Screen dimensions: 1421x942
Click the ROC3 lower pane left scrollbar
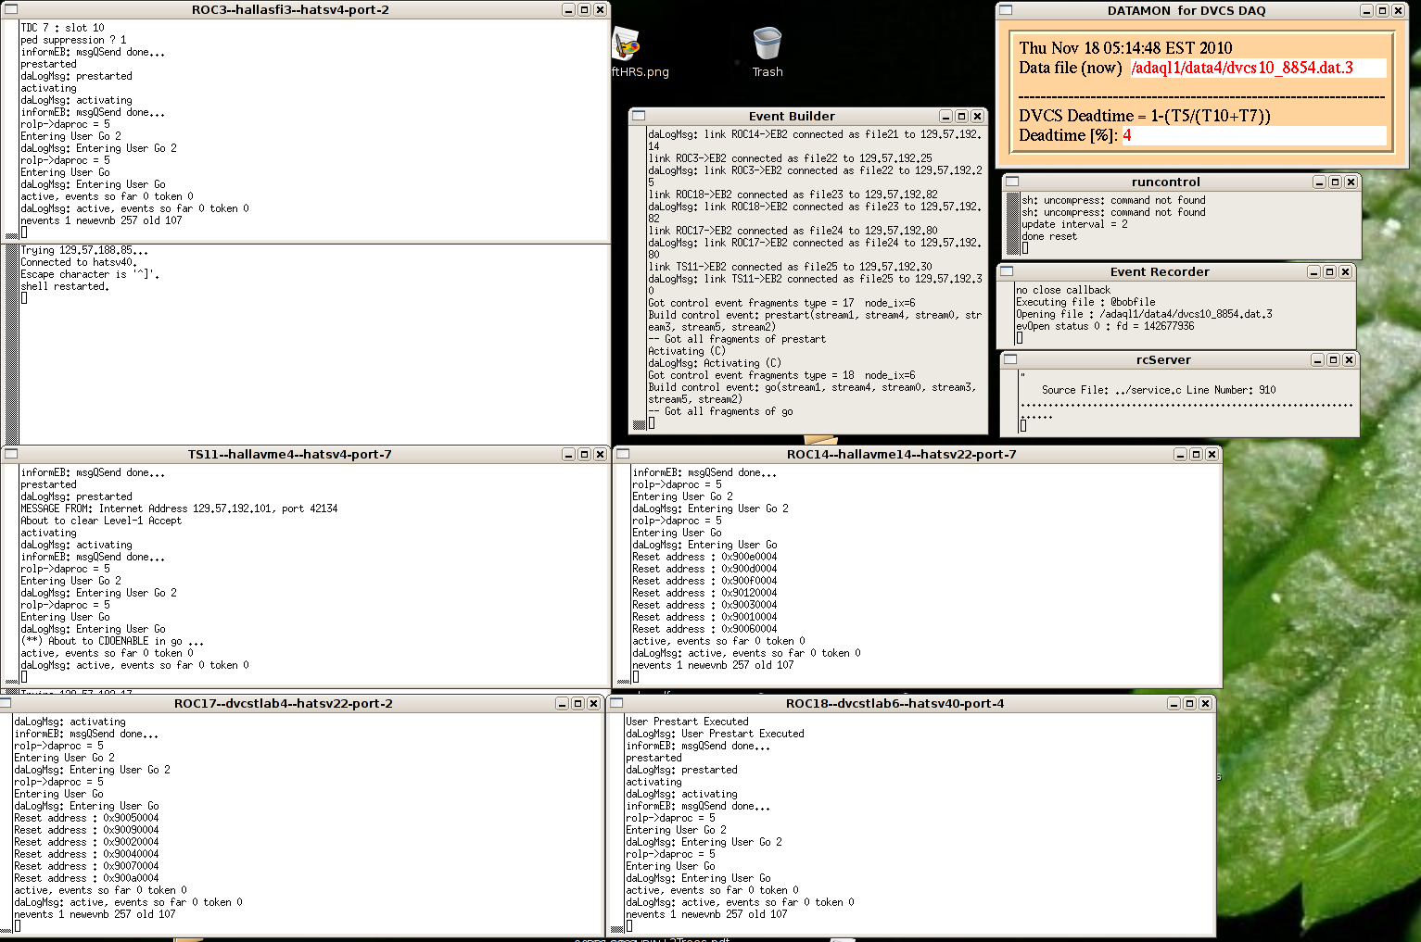point(12,343)
